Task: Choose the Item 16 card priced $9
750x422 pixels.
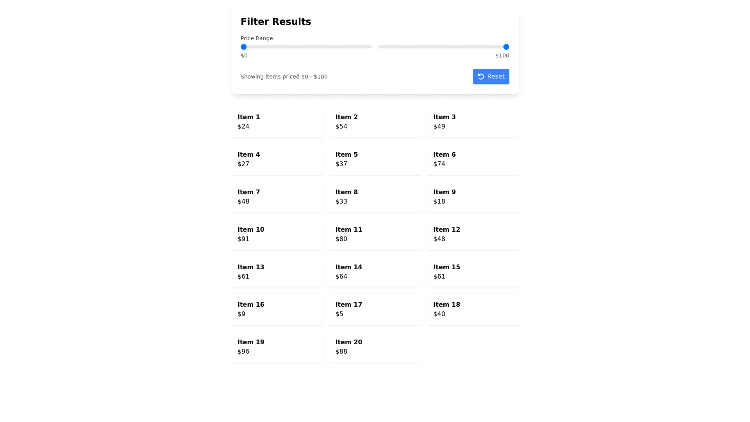Action: click(x=277, y=309)
